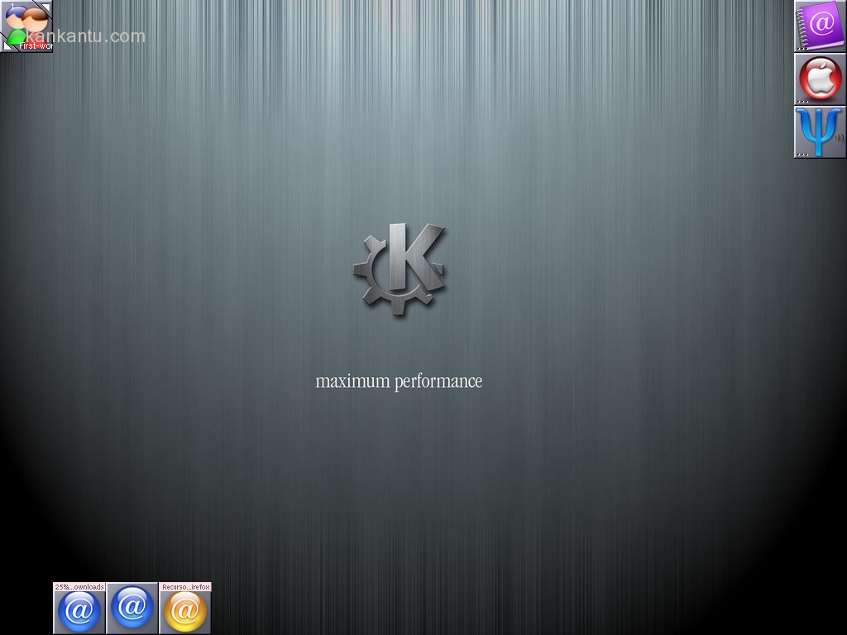Screen dimensions: 847x635
Task: Click the bottom-left arrow on workspace tile
Action: click(x=6, y=46)
